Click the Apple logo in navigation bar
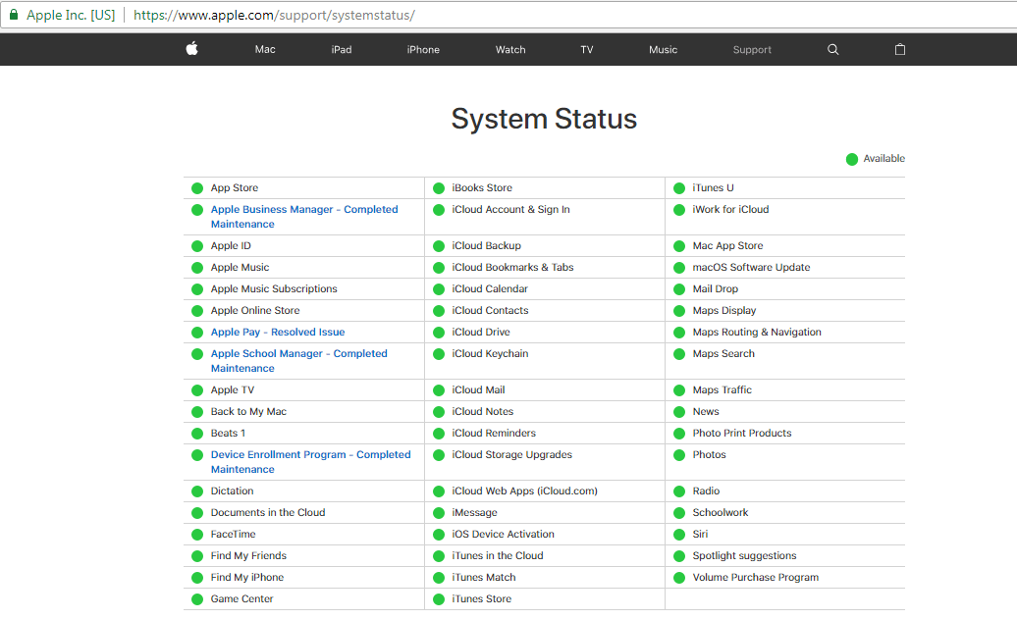The width and height of the screenshot is (1017, 620). coord(192,49)
